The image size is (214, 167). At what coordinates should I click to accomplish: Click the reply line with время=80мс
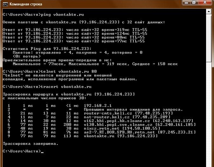click(x=74, y=37)
